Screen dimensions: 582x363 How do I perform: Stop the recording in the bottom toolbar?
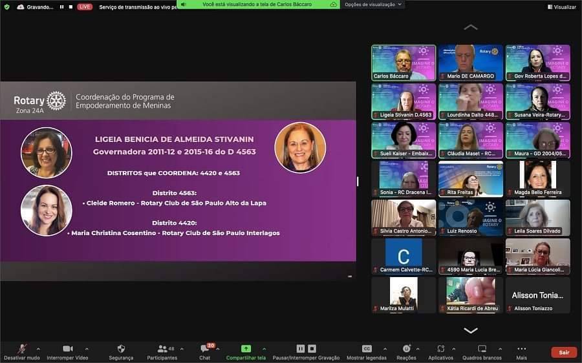click(312, 349)
